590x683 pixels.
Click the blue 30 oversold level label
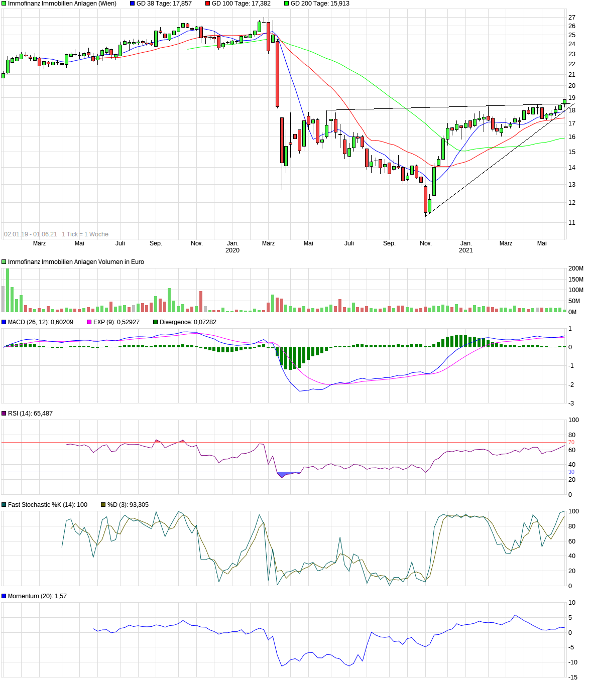pyautogui.click(x=571, y=472)
